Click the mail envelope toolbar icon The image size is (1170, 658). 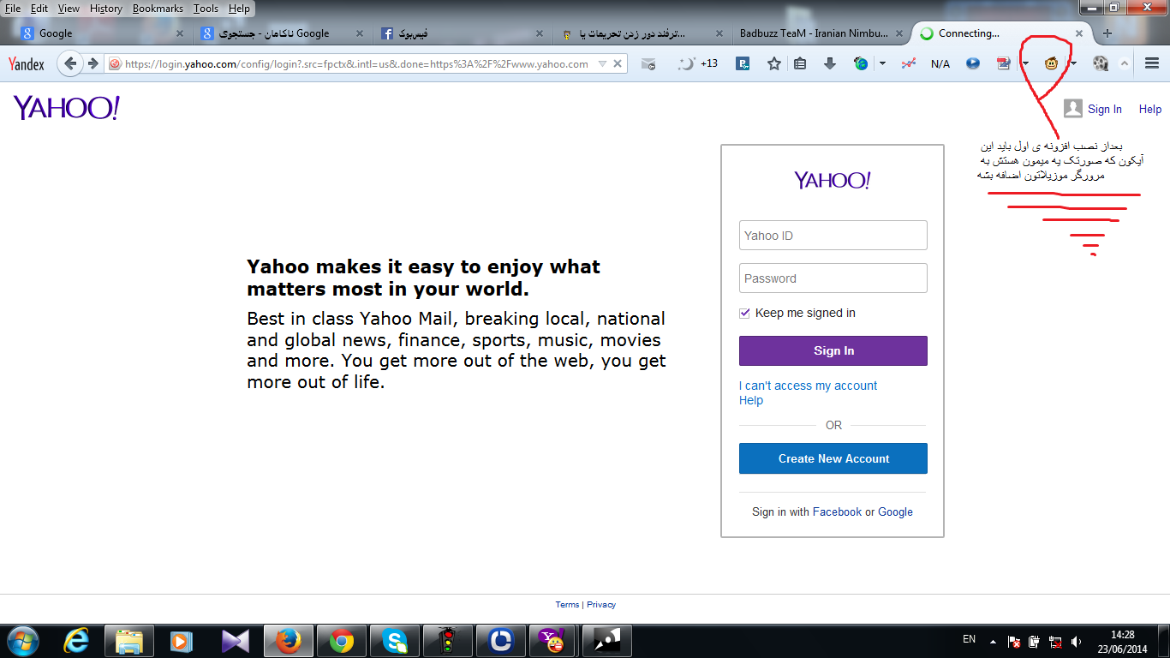tap(648, 63)
